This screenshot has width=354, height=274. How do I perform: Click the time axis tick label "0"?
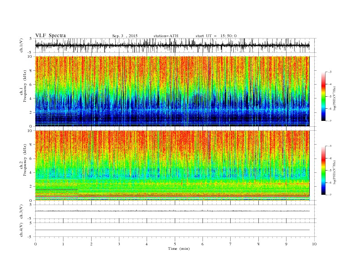point(35,244)
